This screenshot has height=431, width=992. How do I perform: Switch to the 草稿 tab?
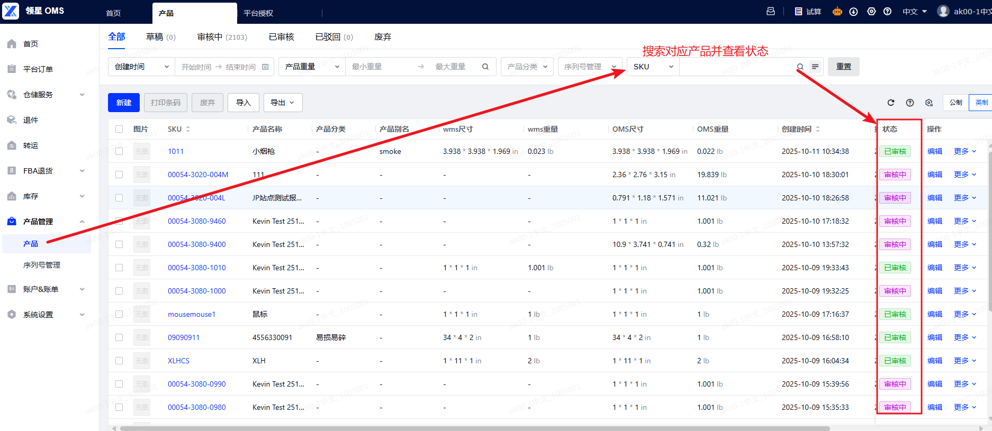point(160,37)
